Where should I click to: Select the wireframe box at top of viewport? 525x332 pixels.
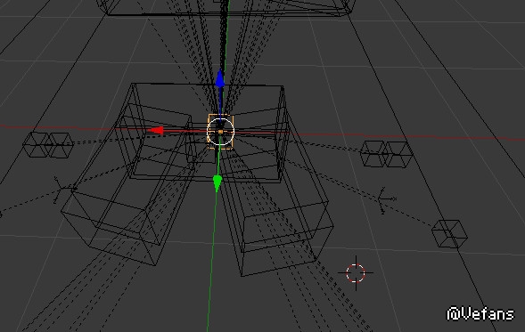[x=226, y=8]
